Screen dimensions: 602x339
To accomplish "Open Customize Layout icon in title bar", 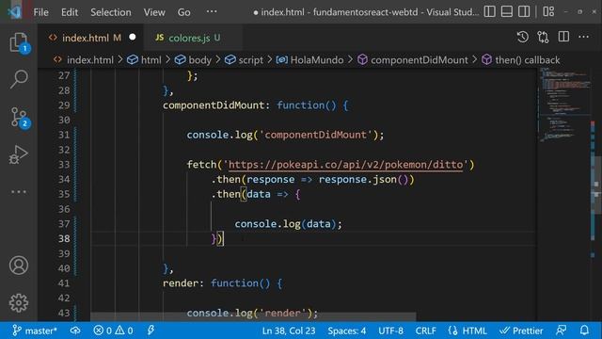I will coord(548,11).
